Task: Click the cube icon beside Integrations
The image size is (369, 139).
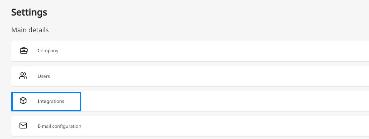Action: tap(23, 101)
